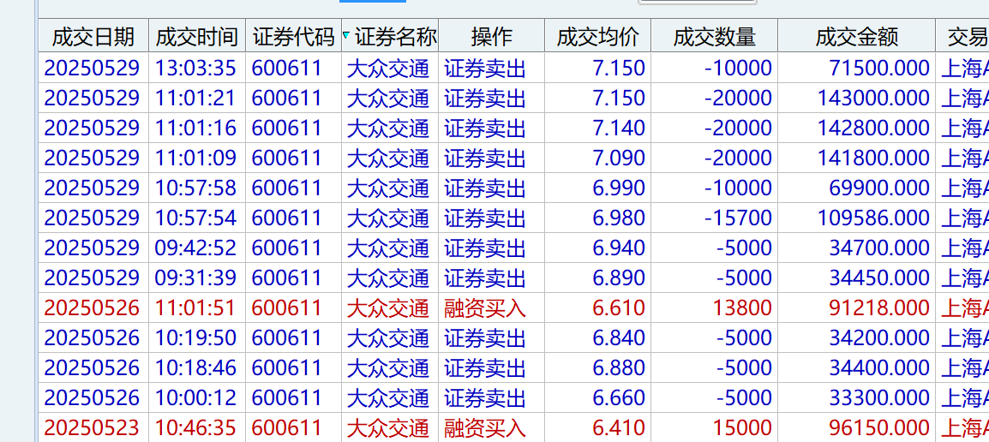Click average price 6.980

tap(619, 218)
